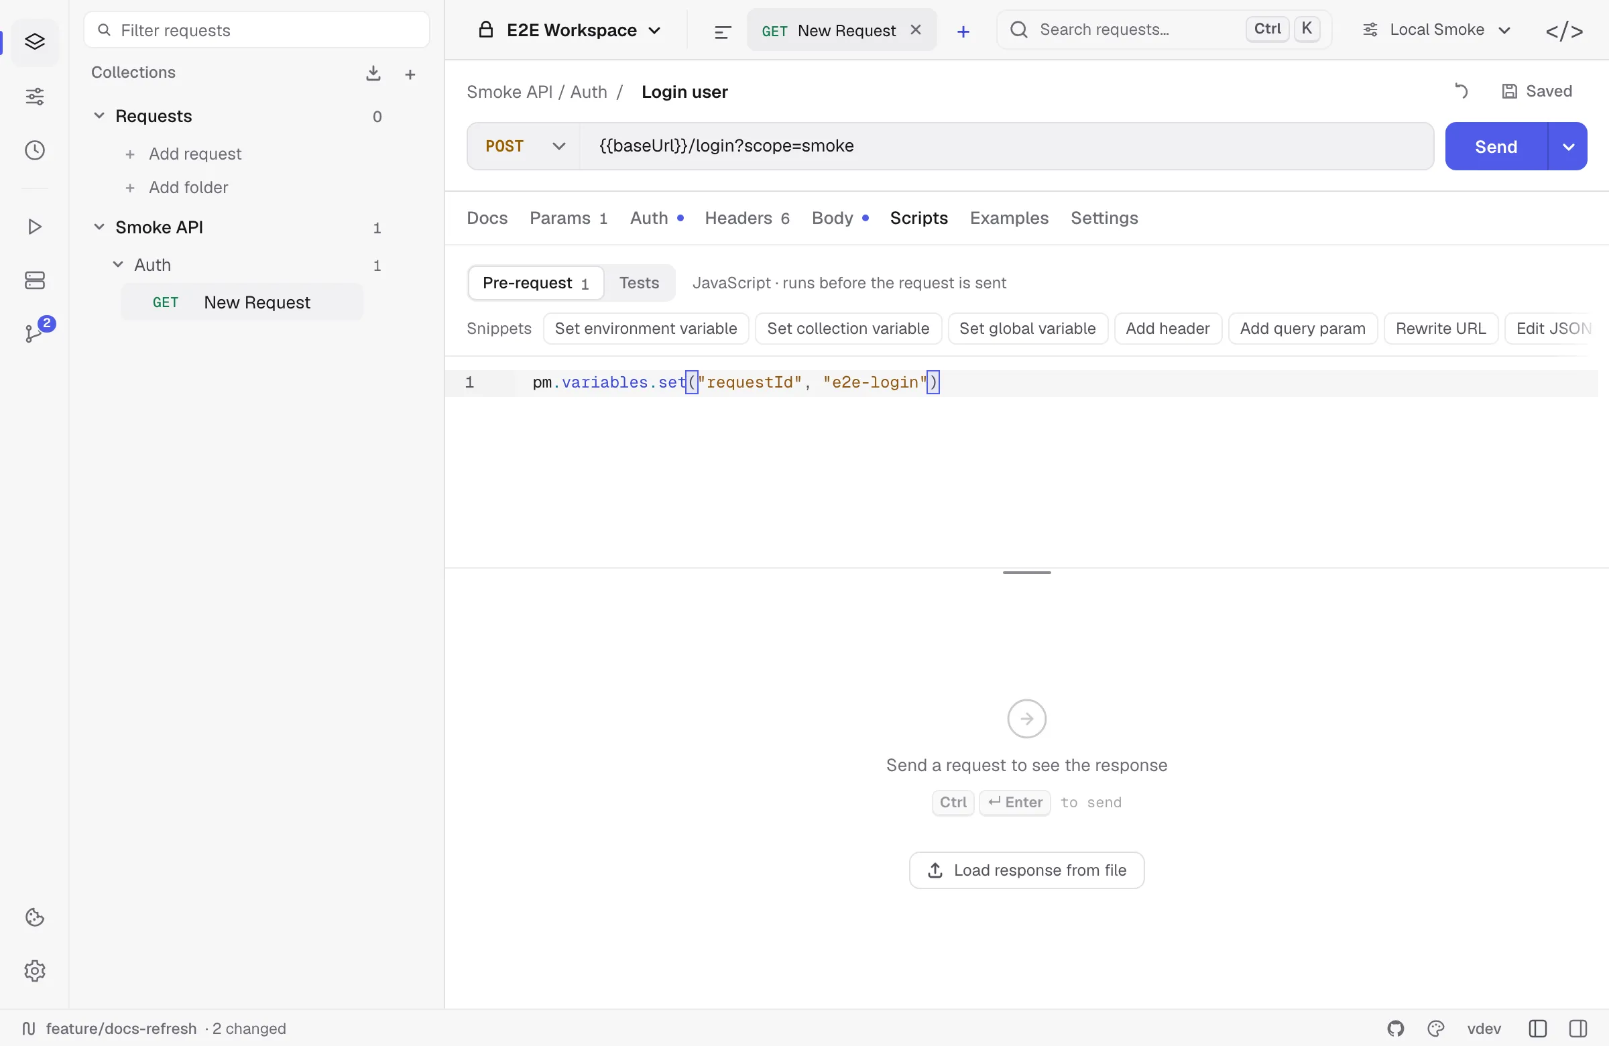Open the cookies icon in sidebar
The image size is (1609, 1046).
point(34,917)
